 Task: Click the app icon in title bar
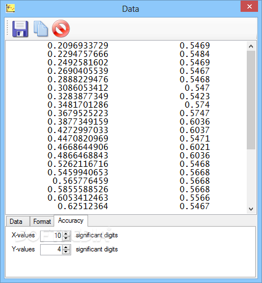[10, 8]
